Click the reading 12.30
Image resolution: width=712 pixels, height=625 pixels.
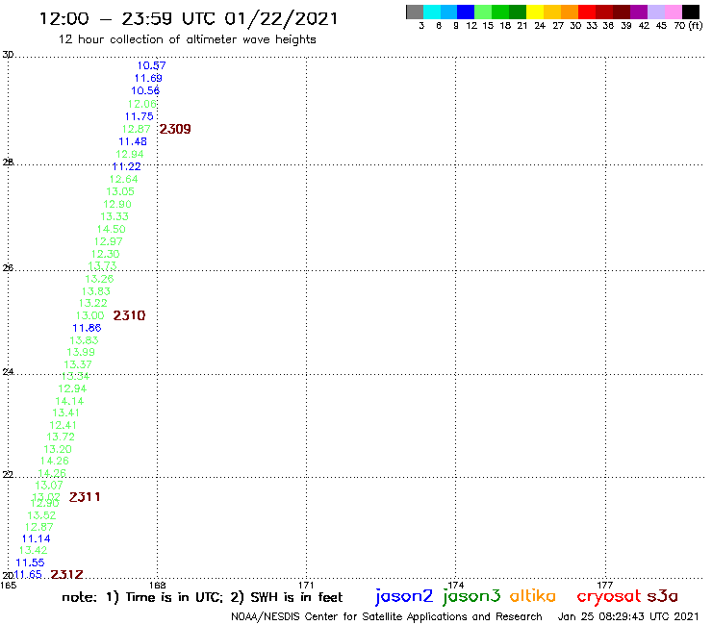[x=105, y=254]
